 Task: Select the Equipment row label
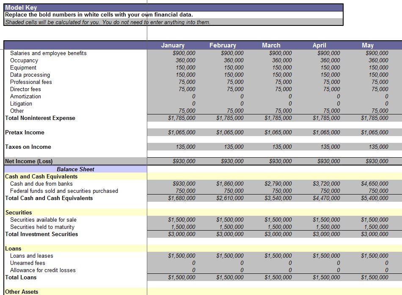click(23, 67)
